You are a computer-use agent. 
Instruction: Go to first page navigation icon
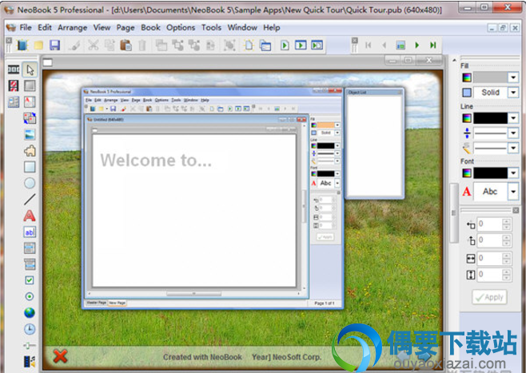(x=368, y=45)
